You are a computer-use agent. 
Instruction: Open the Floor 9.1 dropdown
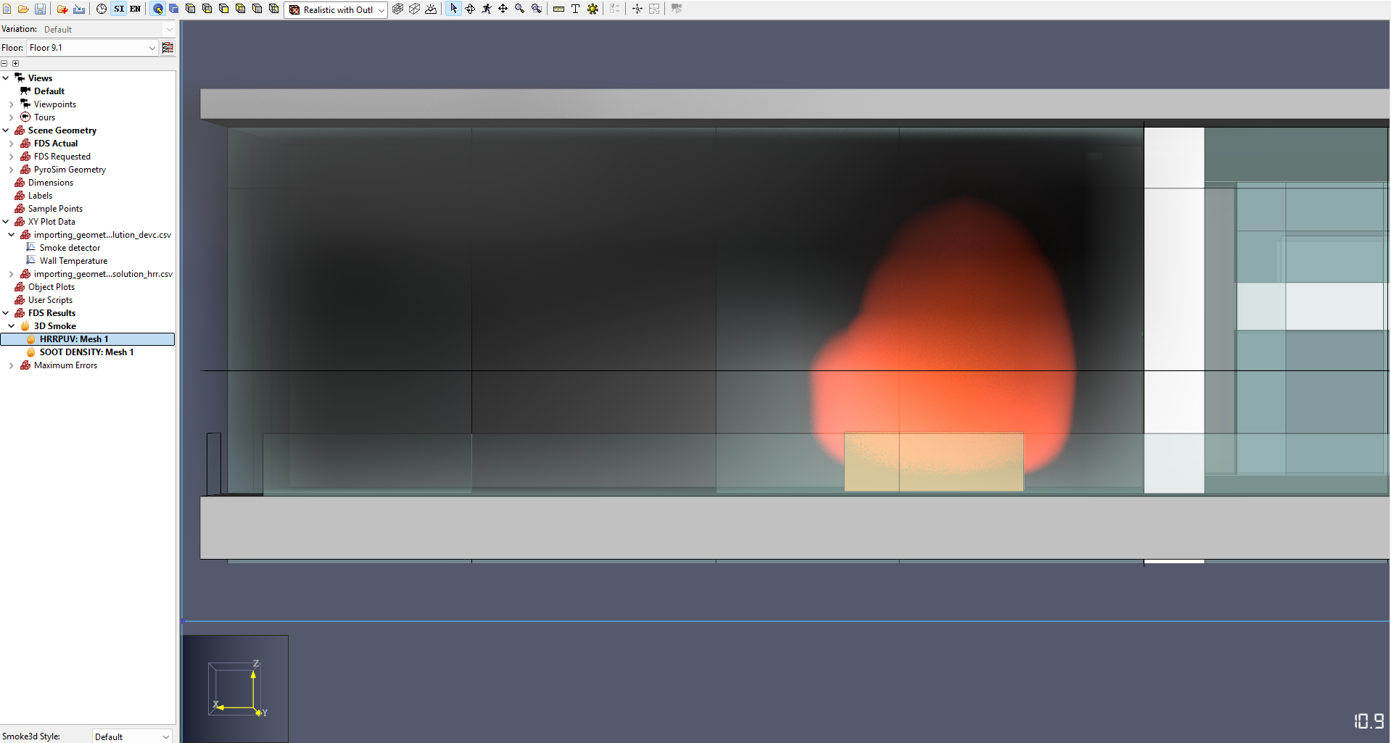(91, 48)
